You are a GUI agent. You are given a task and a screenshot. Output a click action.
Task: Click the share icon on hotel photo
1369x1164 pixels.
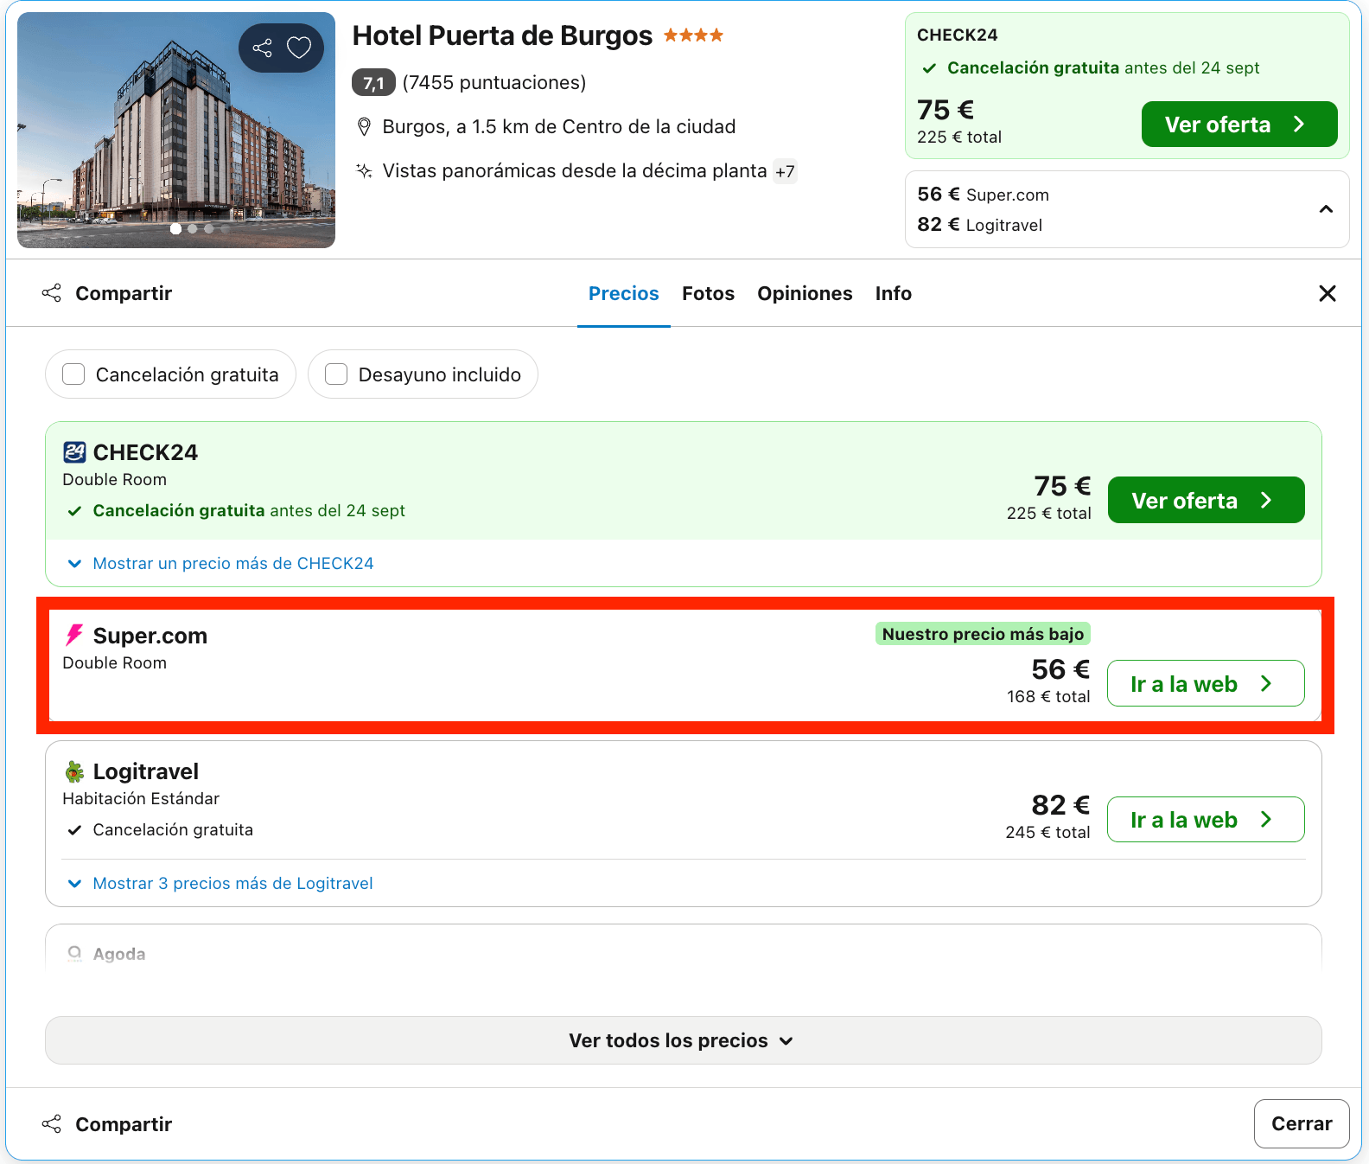coord(263,48)
